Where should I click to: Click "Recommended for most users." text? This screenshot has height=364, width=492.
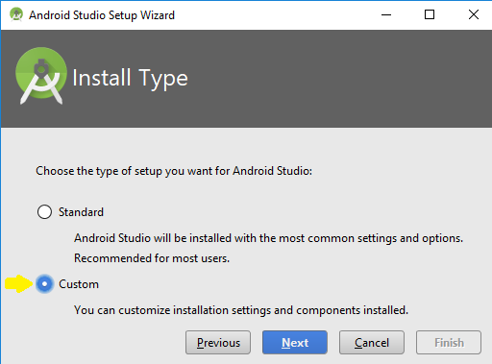pyautogui.click(x=152, y=258)
